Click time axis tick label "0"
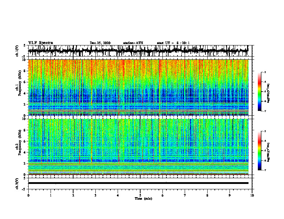284x219 pixels. [28, 195]
